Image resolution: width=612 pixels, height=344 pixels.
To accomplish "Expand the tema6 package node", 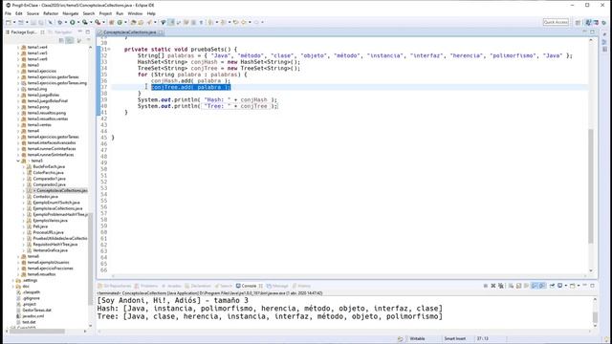I will click(x=18, y=256).
